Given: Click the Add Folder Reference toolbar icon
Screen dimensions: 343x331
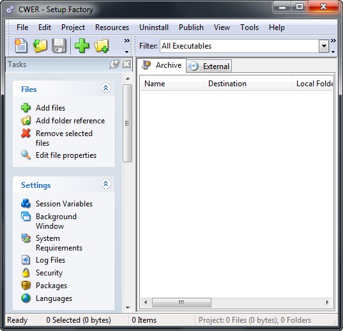Looking at the screenshot, I should coord(102,46).
